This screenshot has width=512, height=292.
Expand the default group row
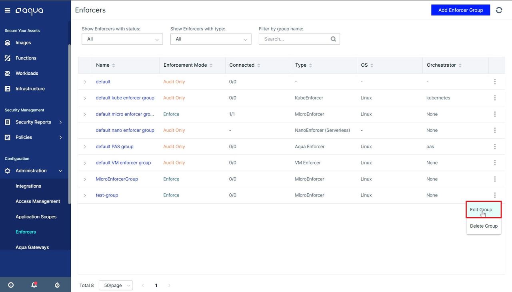click(x=85, y=82)
